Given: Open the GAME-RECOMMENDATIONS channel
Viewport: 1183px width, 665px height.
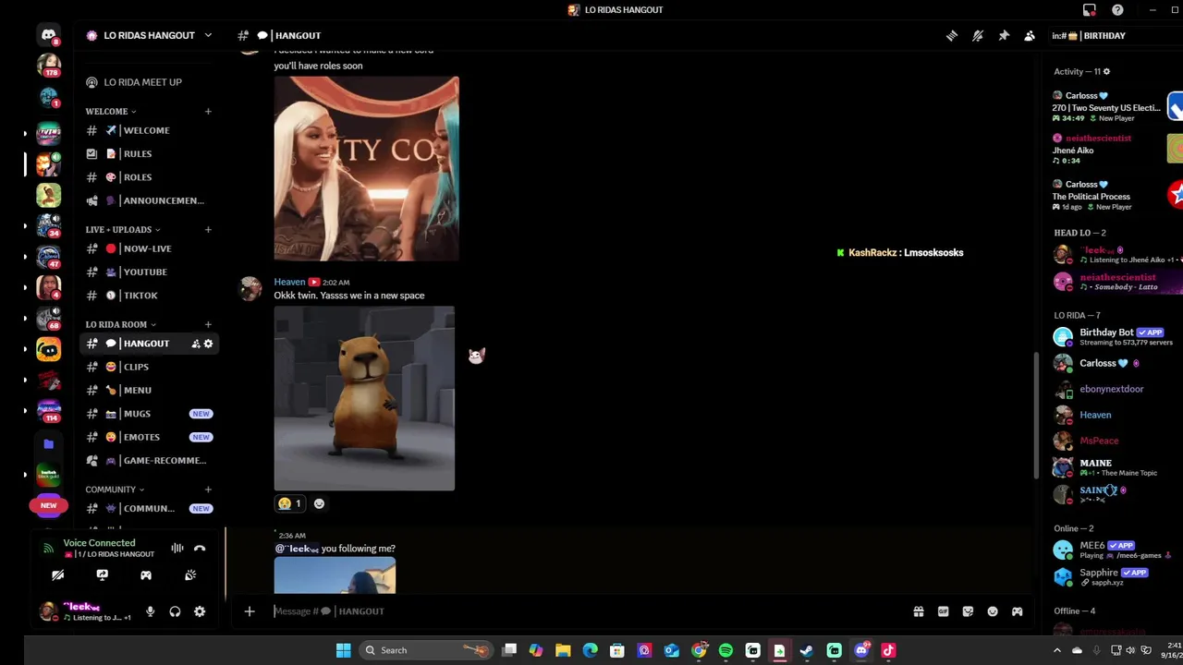Looking at the screenshot, I should tap(150, 460).
